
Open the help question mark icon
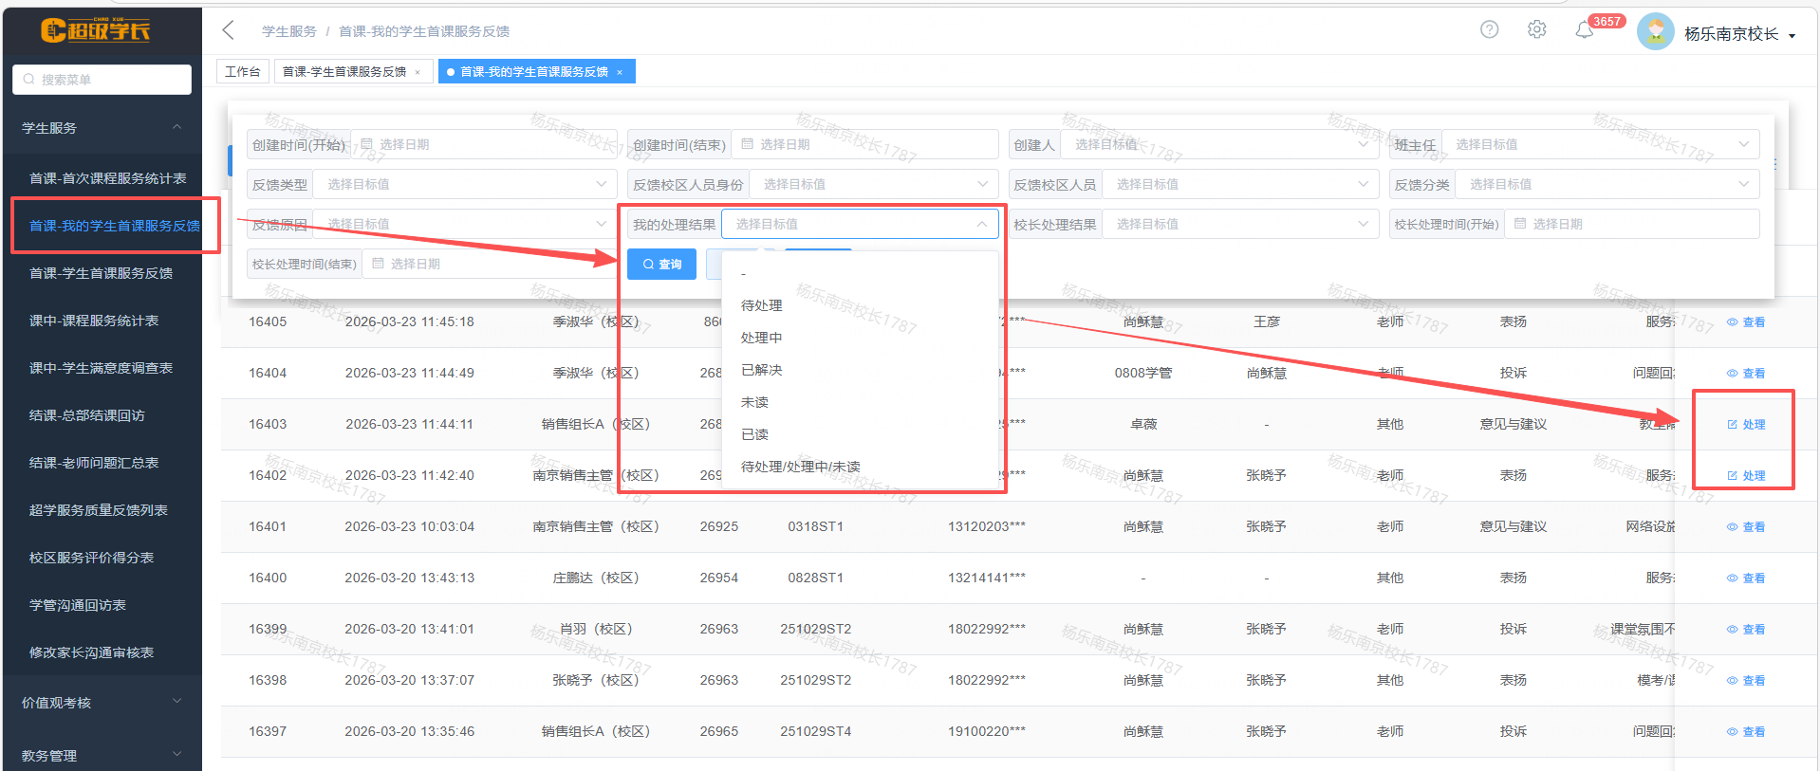tap(1489, 30)
